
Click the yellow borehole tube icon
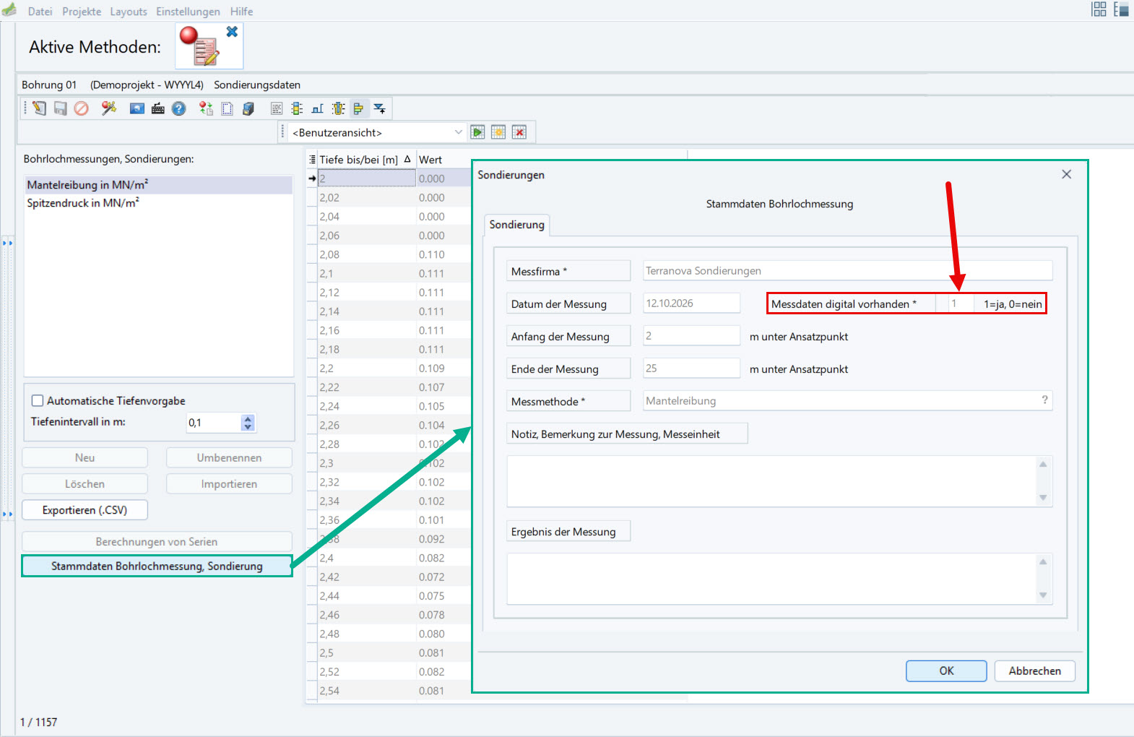tap(338, 108)
